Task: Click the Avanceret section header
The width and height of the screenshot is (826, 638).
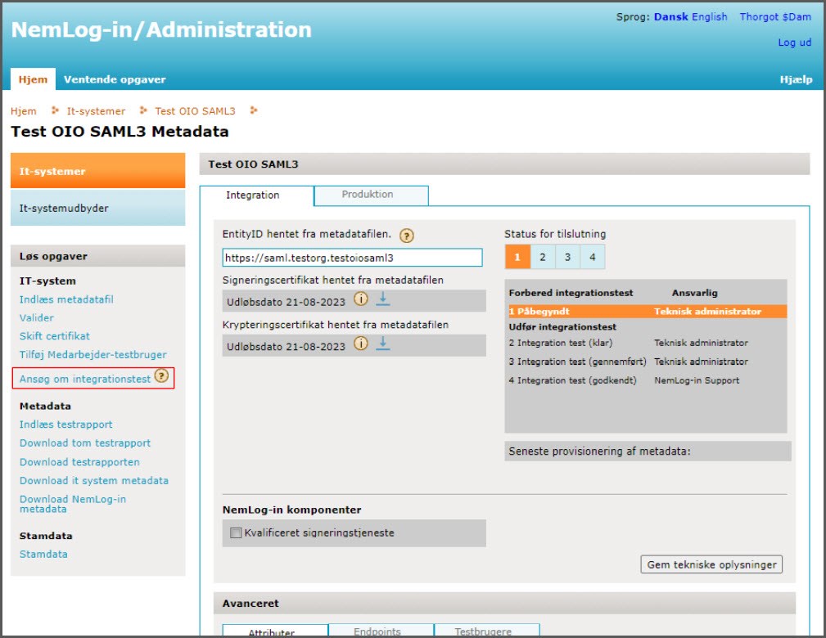Action: click(x=504, y=604)
